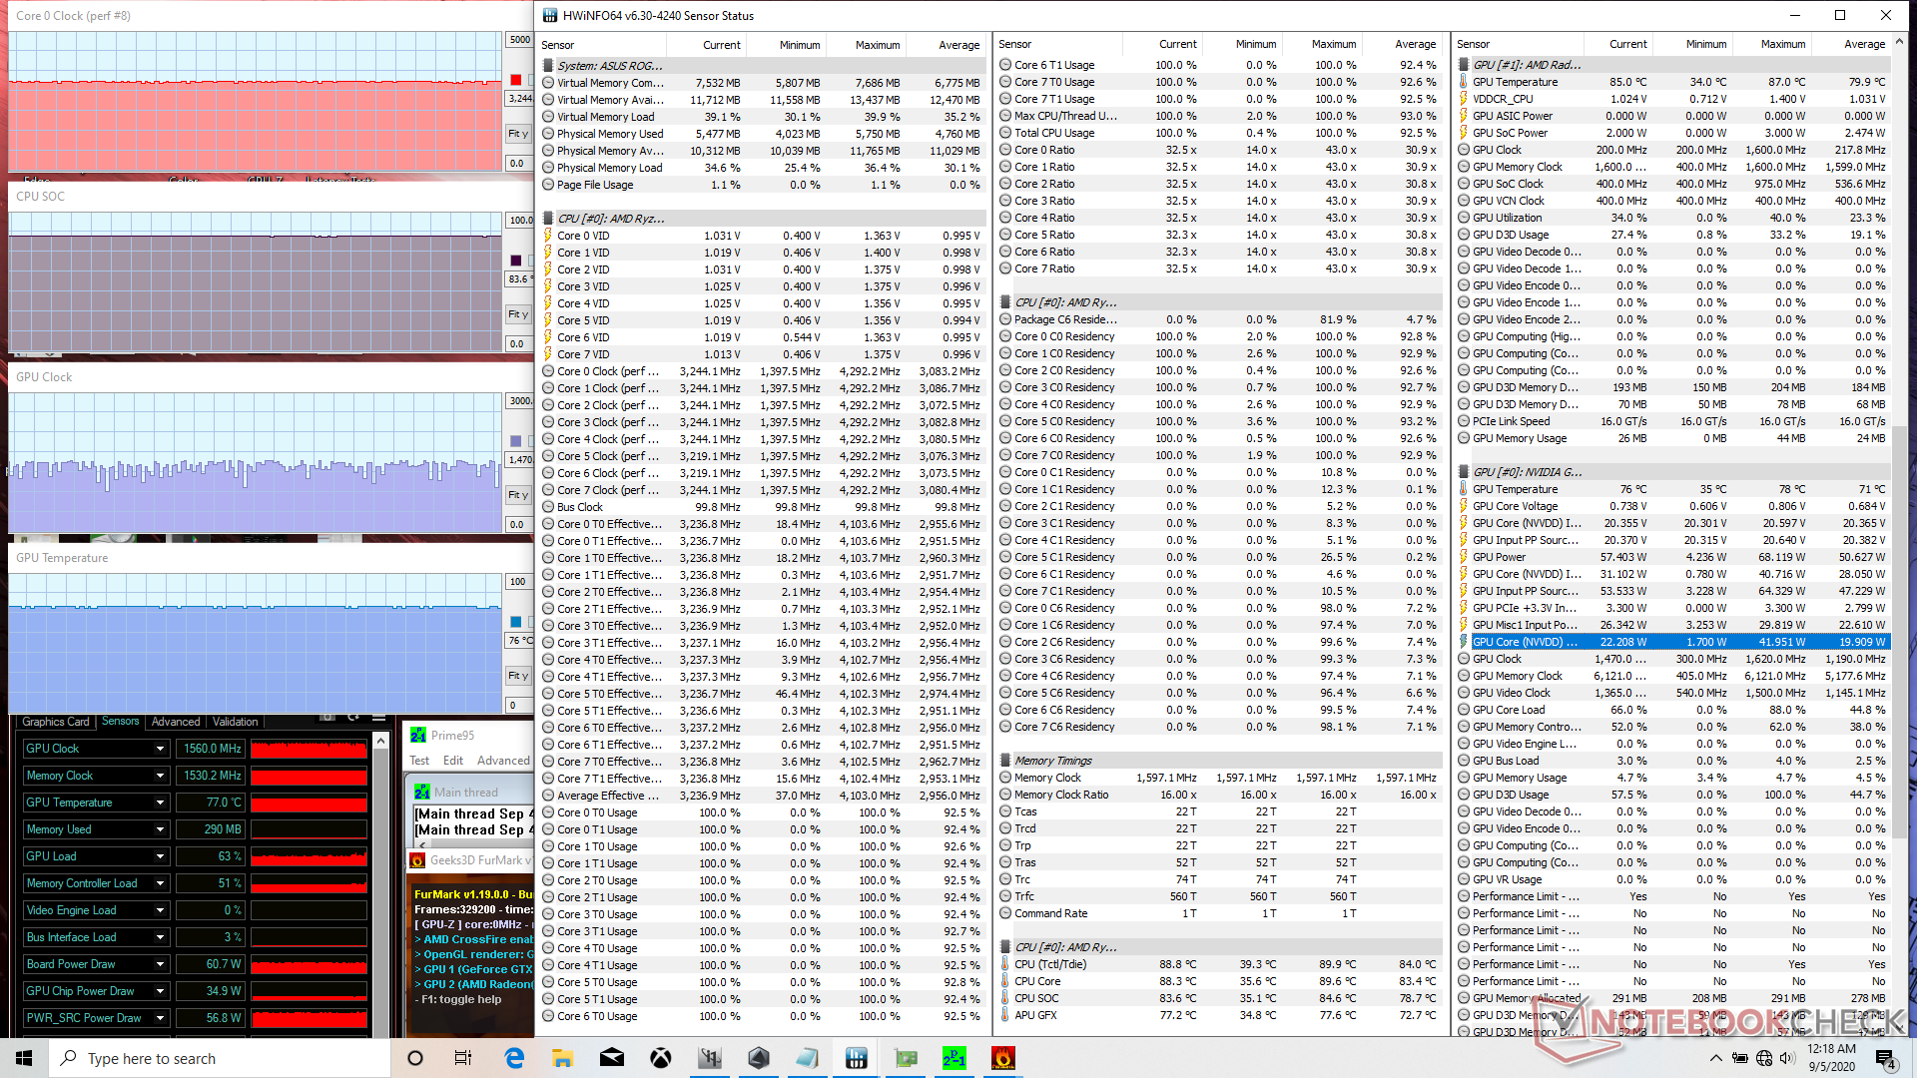The width and height of the screenshot is (1917, 1078).
Task: Open Prime95 Test menu
Action: [x=419, y=761]
